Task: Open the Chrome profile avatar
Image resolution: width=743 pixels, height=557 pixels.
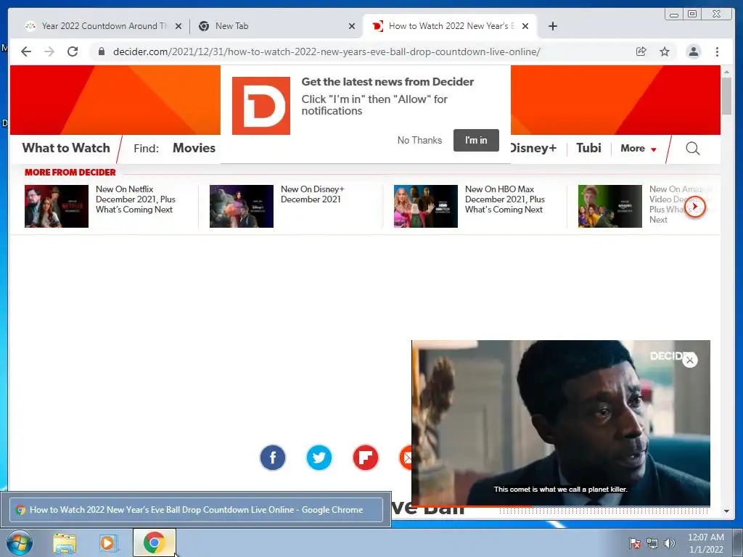Action: tap(693, 51)
